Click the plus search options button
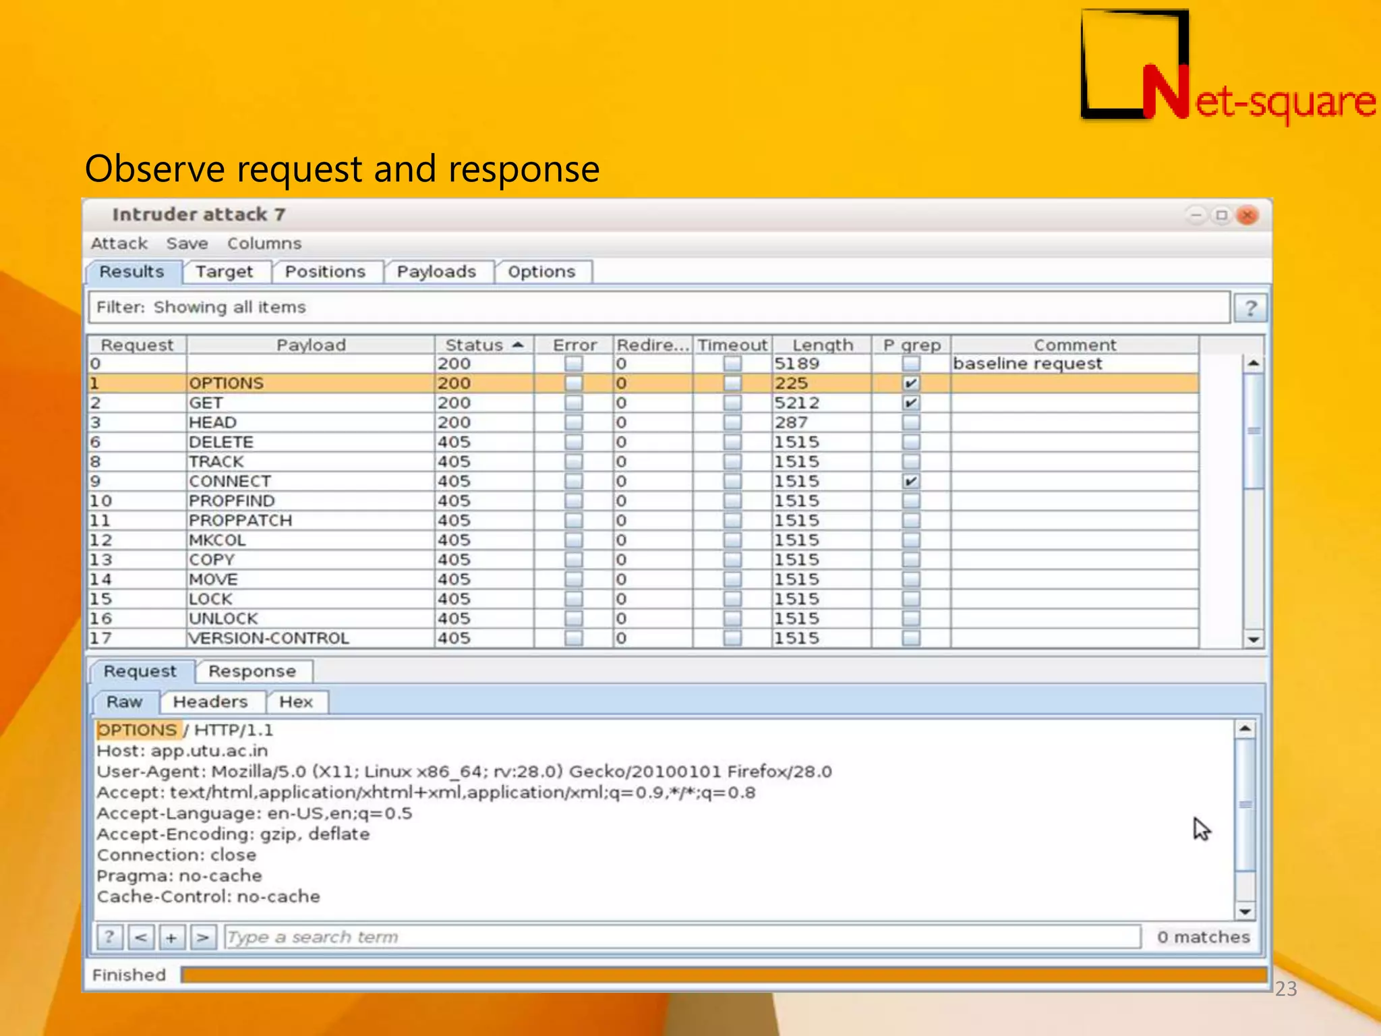1381x1036 pixels. 171,937
